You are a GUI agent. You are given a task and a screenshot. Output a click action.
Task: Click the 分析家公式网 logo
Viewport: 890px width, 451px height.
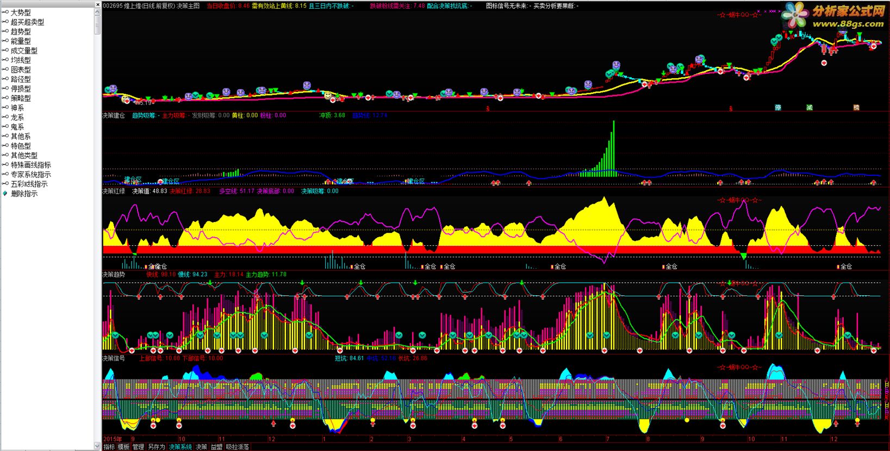click(832, 16)
